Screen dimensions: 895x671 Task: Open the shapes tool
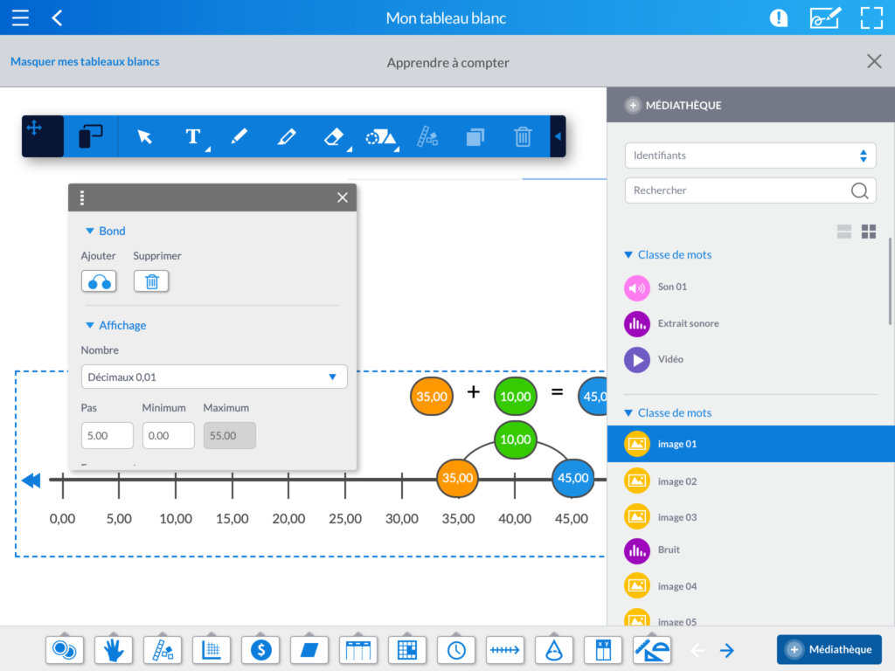tap(380, 136)
